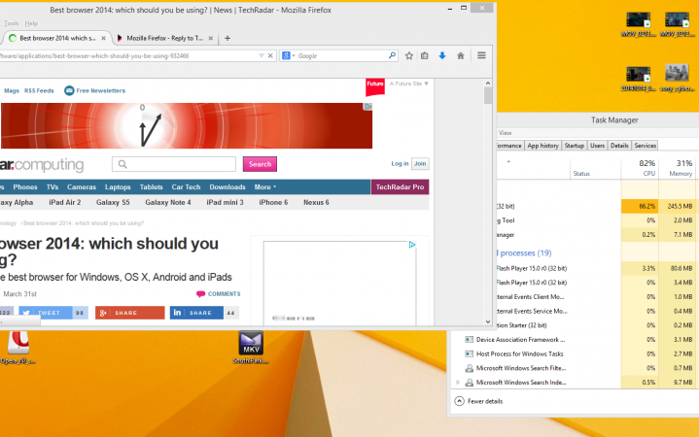Image resolution: width=699 pixels, height=437 pixels.
Task: Select Device Association Framework process row
Action: [x=576, y=340]
